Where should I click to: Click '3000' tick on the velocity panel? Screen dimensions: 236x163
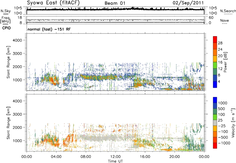[17, 114]
